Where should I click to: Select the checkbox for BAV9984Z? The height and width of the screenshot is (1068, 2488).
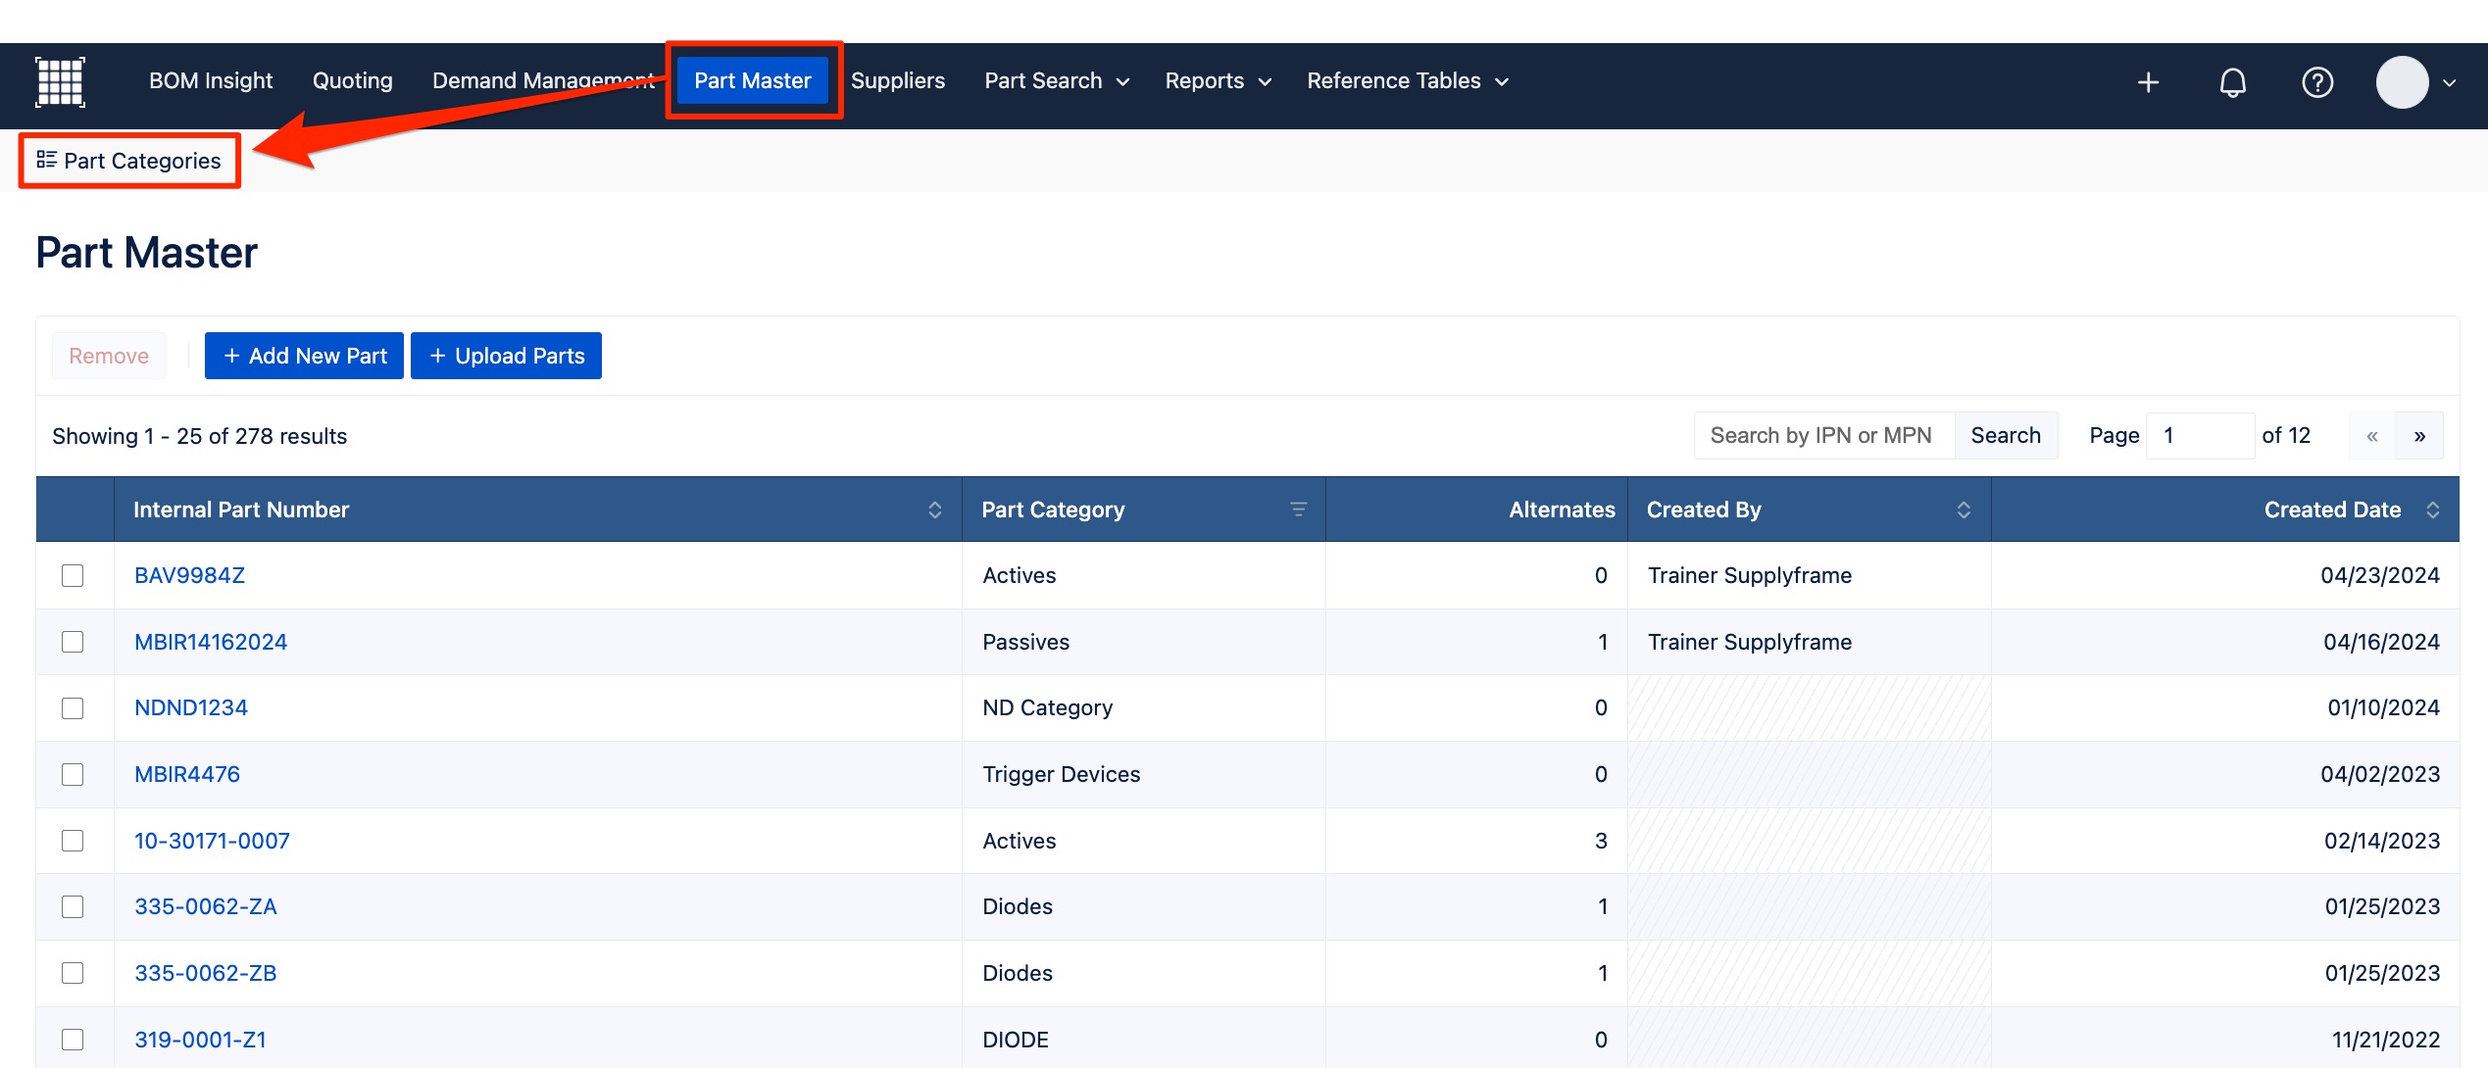[x=73, y=575]
